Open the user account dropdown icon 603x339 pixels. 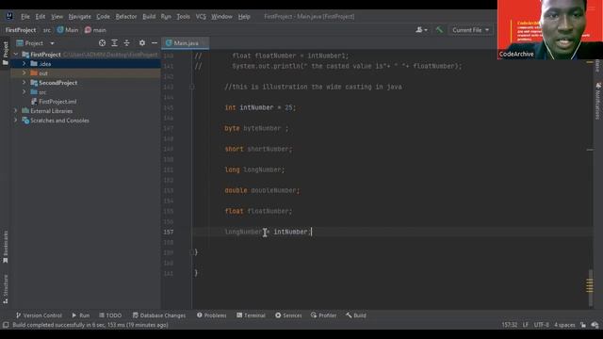[421, 29]
